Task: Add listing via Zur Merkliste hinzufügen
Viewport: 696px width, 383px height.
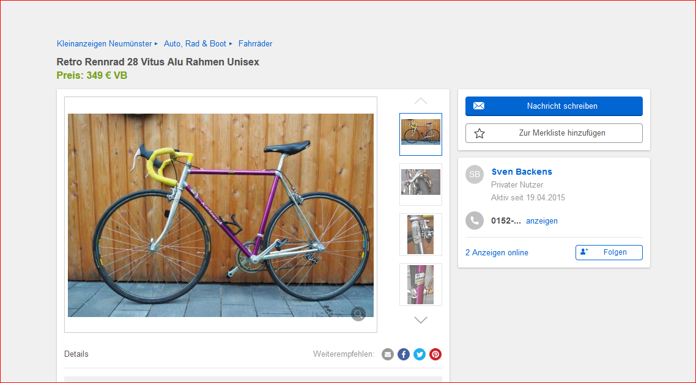Action: (x=554, y=133)
